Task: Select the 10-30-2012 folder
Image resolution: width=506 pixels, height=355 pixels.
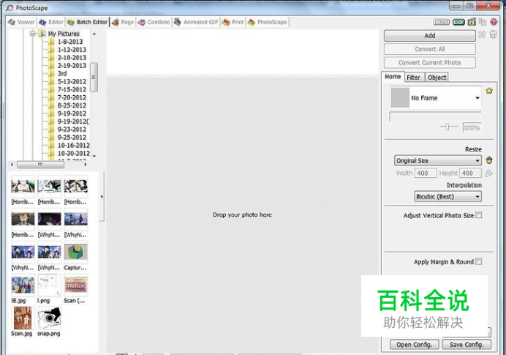Action: [x=74, y=153]
